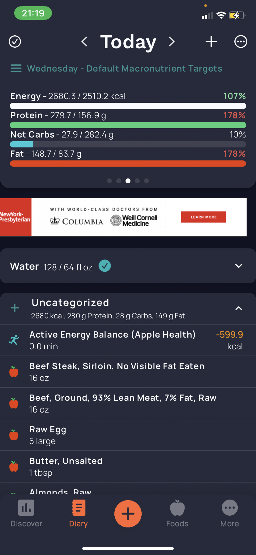Expand the Water section chevron
This screenshot has height=555, width=256.
pyautogui.click(x=239, y=266)
